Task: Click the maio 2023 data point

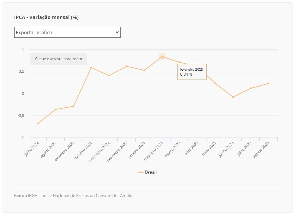Action: [x=215, y=84]
